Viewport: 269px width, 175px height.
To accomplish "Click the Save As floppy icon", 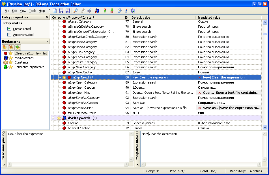I will pyautogui.click(x=68, y=11).
